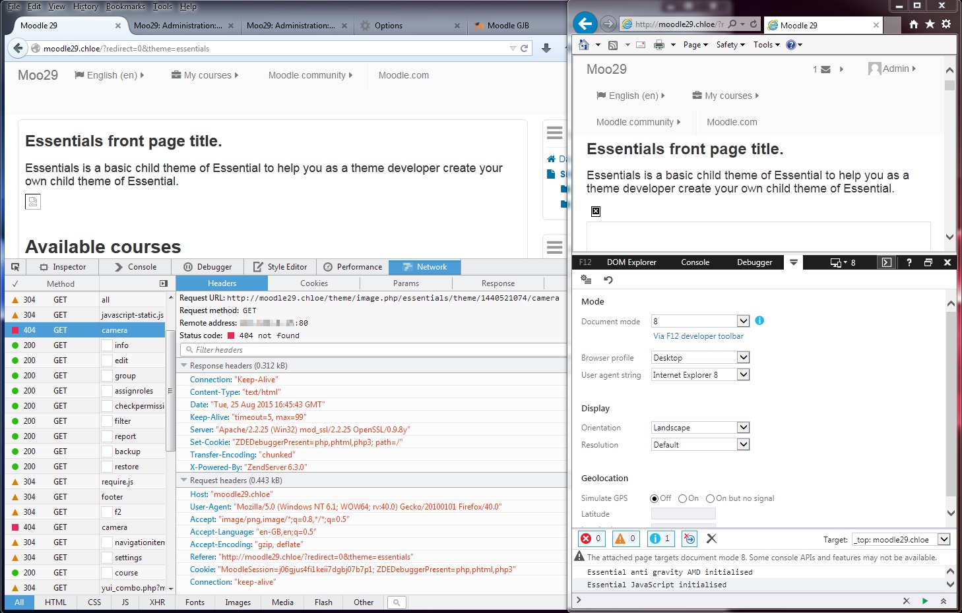Screen dimensions: 962x613
Task: Open IE settings gear icon
Action: (x=946, y=24)
